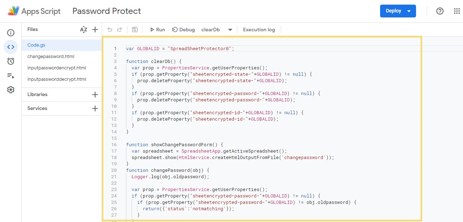
Task: Add a new file with plus icon
Action: [x=95, y=30]
